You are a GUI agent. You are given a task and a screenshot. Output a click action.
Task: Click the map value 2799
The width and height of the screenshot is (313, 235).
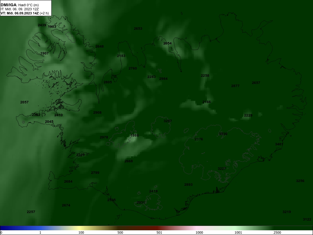pyautogui.click(x=95, y=173)
